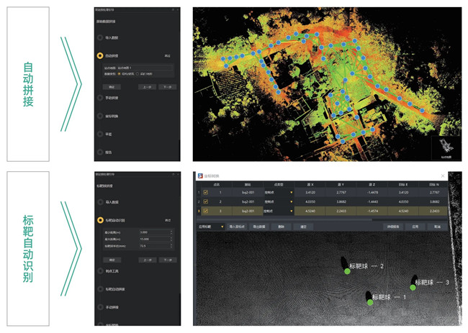Toggle the checkbox for point row 2
The image size is (468, 333).
205,202
